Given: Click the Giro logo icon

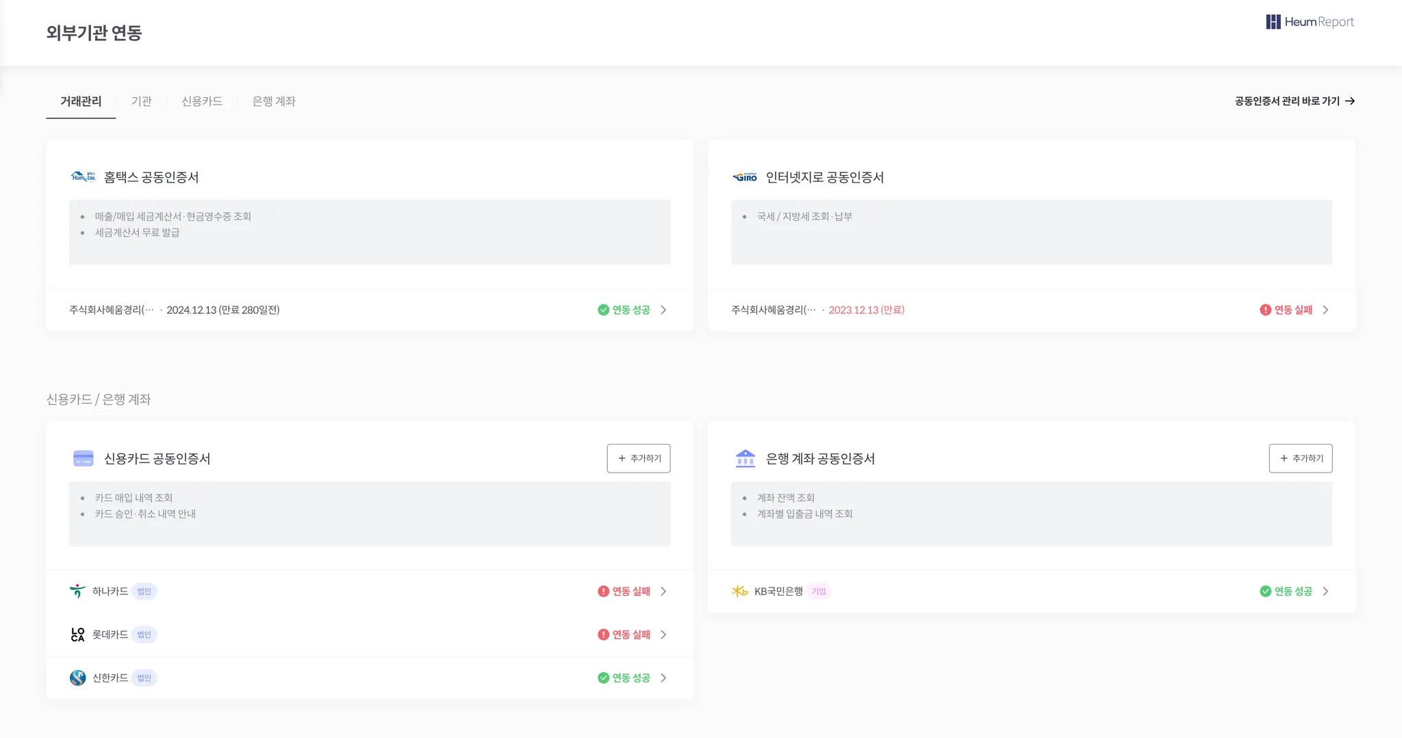Looking at the screenshot, I should [745, 177].
